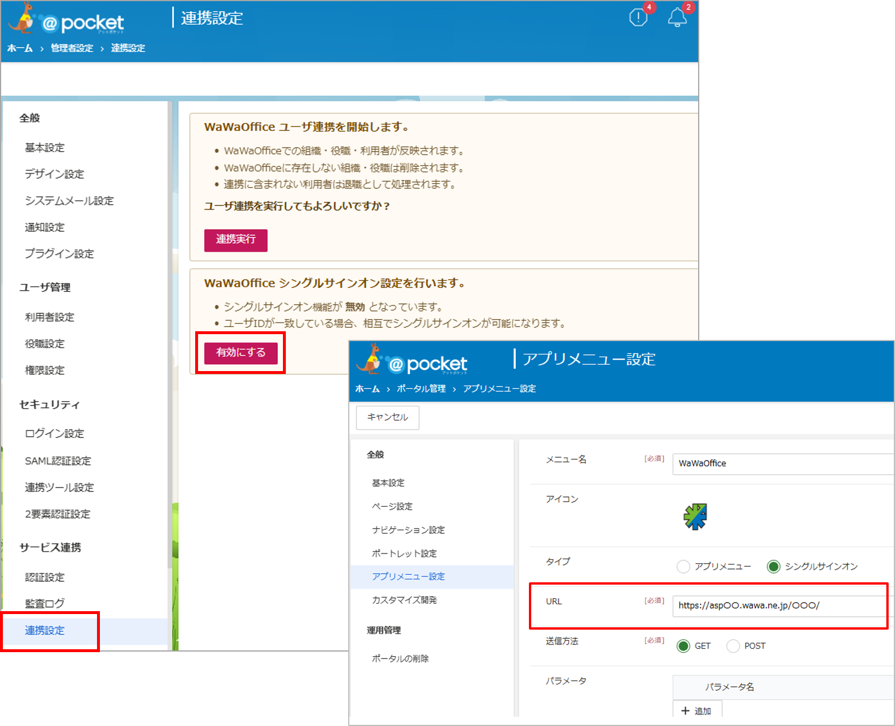The height and width of the screenshot is (726, 895).
Task: Click the URL input field
Action: (780, 605)
